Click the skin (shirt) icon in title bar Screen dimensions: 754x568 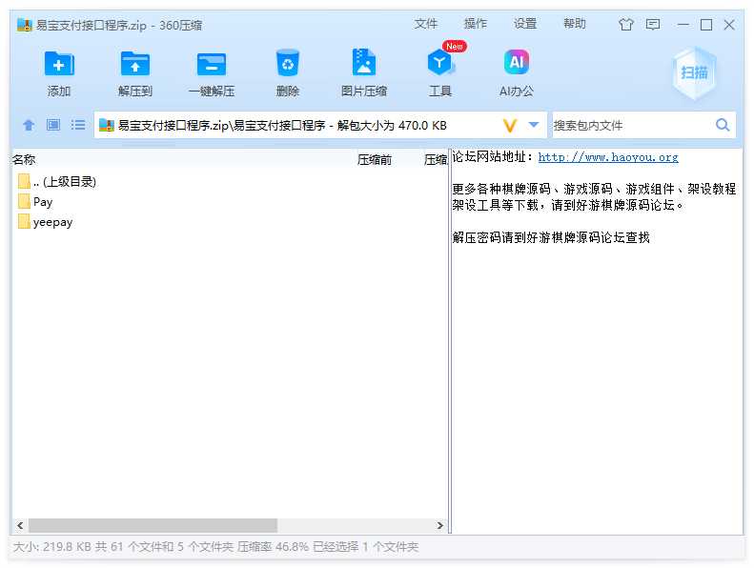coord(625,24)
